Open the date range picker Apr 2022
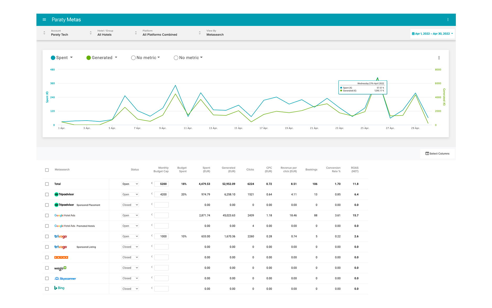The width and height of the screenshot is (492, 308). [432, 34]
